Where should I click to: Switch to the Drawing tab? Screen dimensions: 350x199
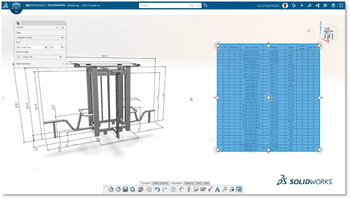click(x=189, y=182)
